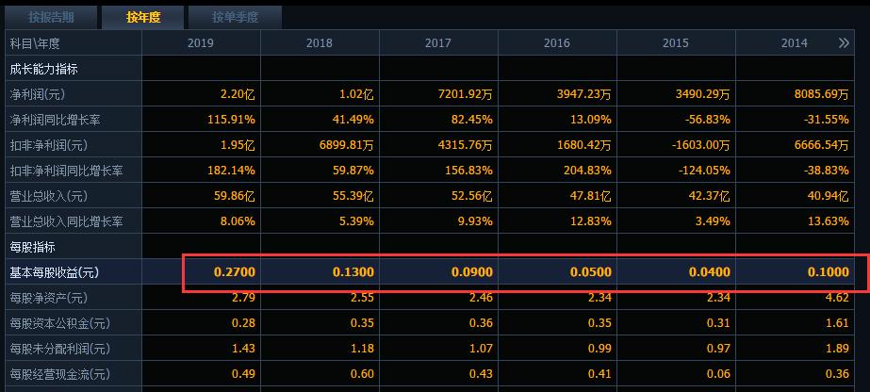Click the double-chevron arrow to show more years
The height and width of the screenshot is (392, 870).
pos(843,43)
